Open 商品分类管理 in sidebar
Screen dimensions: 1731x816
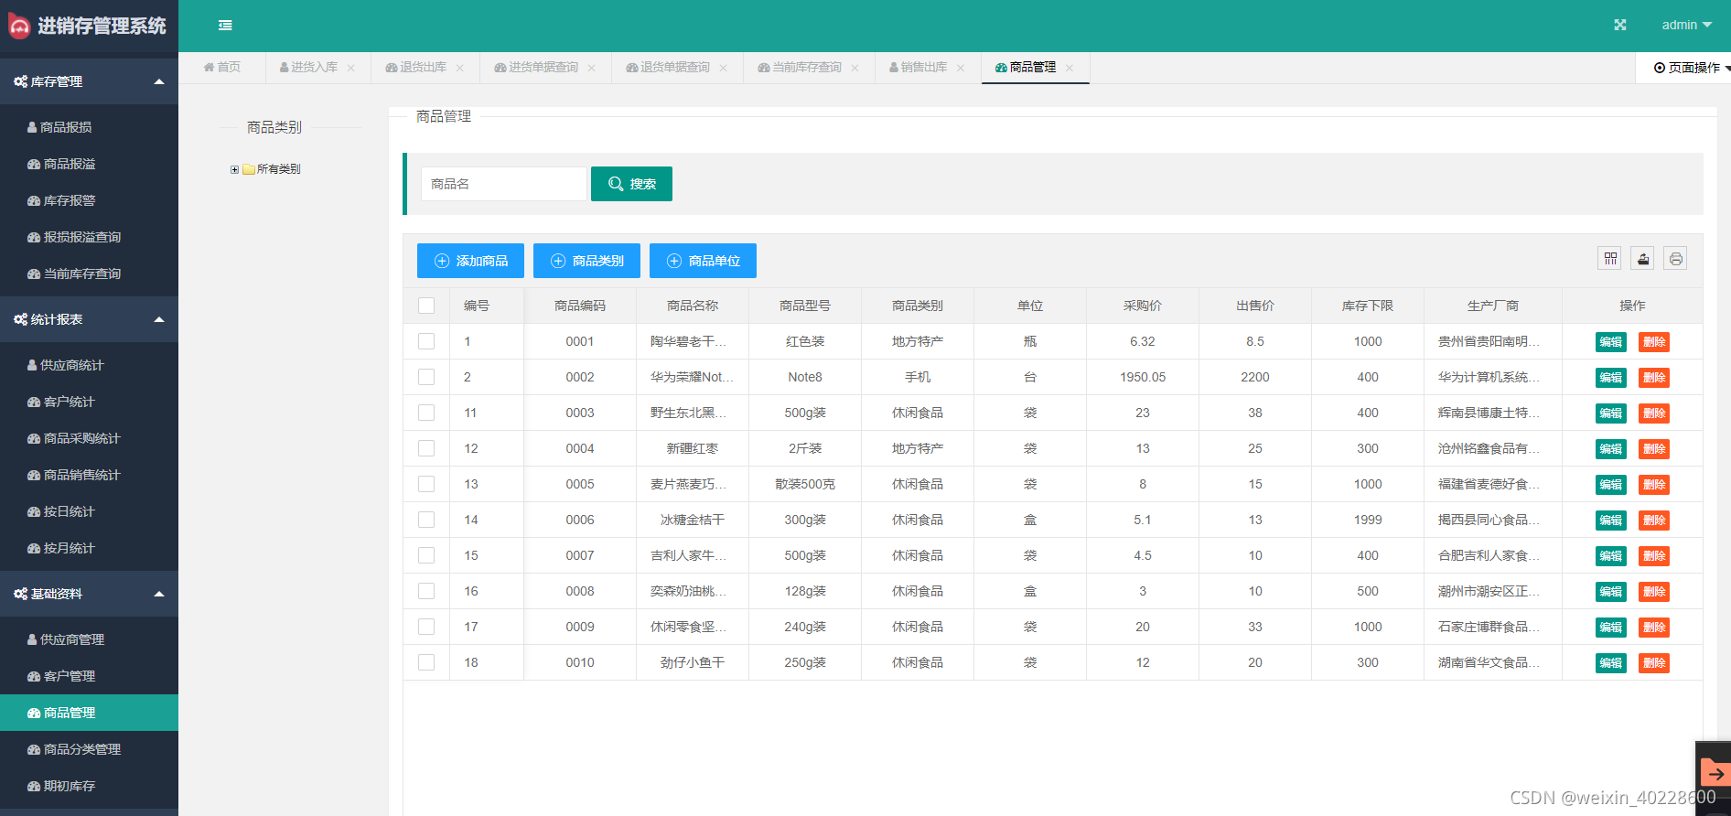click(x=89, y=749)
